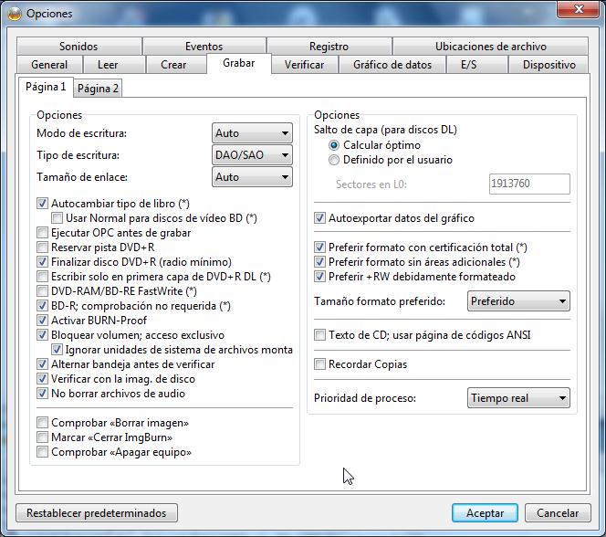Open Prioridad de proceso dropdown
This screenshot has height=537, width=606.
pyautogui.click(x=518, y=398)
